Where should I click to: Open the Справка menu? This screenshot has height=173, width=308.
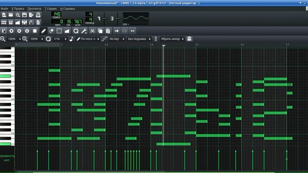pos(67,9)
